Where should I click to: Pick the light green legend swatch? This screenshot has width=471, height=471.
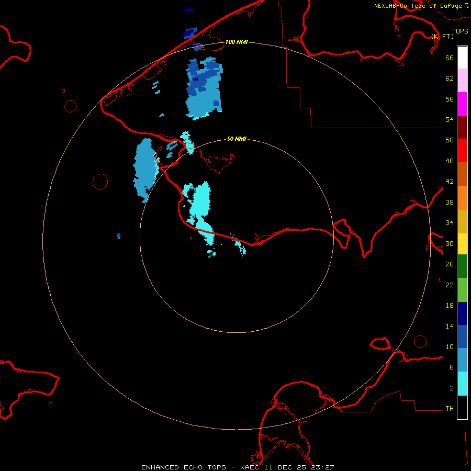coord(462,290)
